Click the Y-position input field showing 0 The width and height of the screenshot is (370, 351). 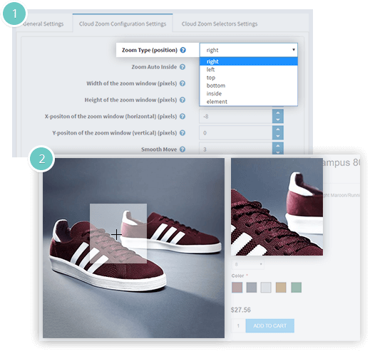235,133
